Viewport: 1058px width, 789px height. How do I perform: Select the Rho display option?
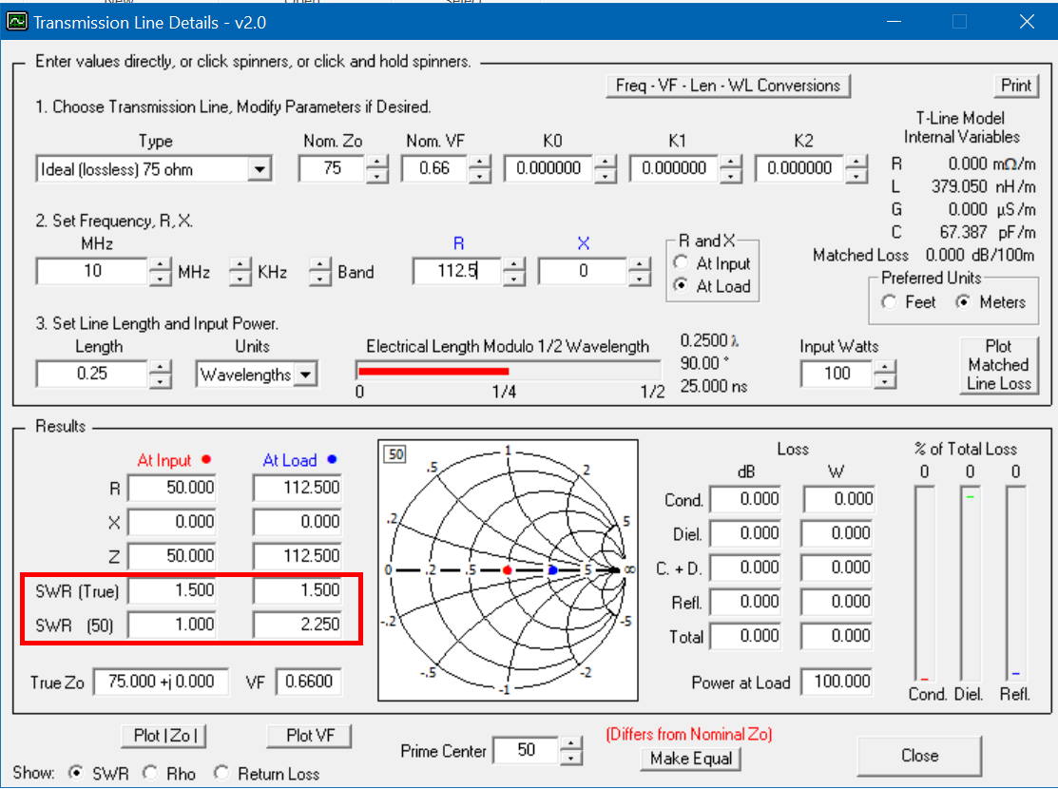[150, 774]
